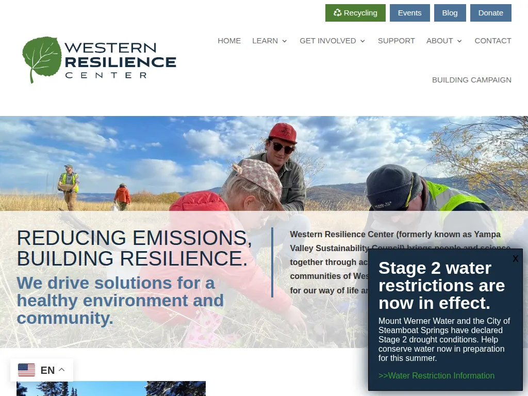Open the Water Restriction Information link
The image size is (528, 396).
coord(436,375)
